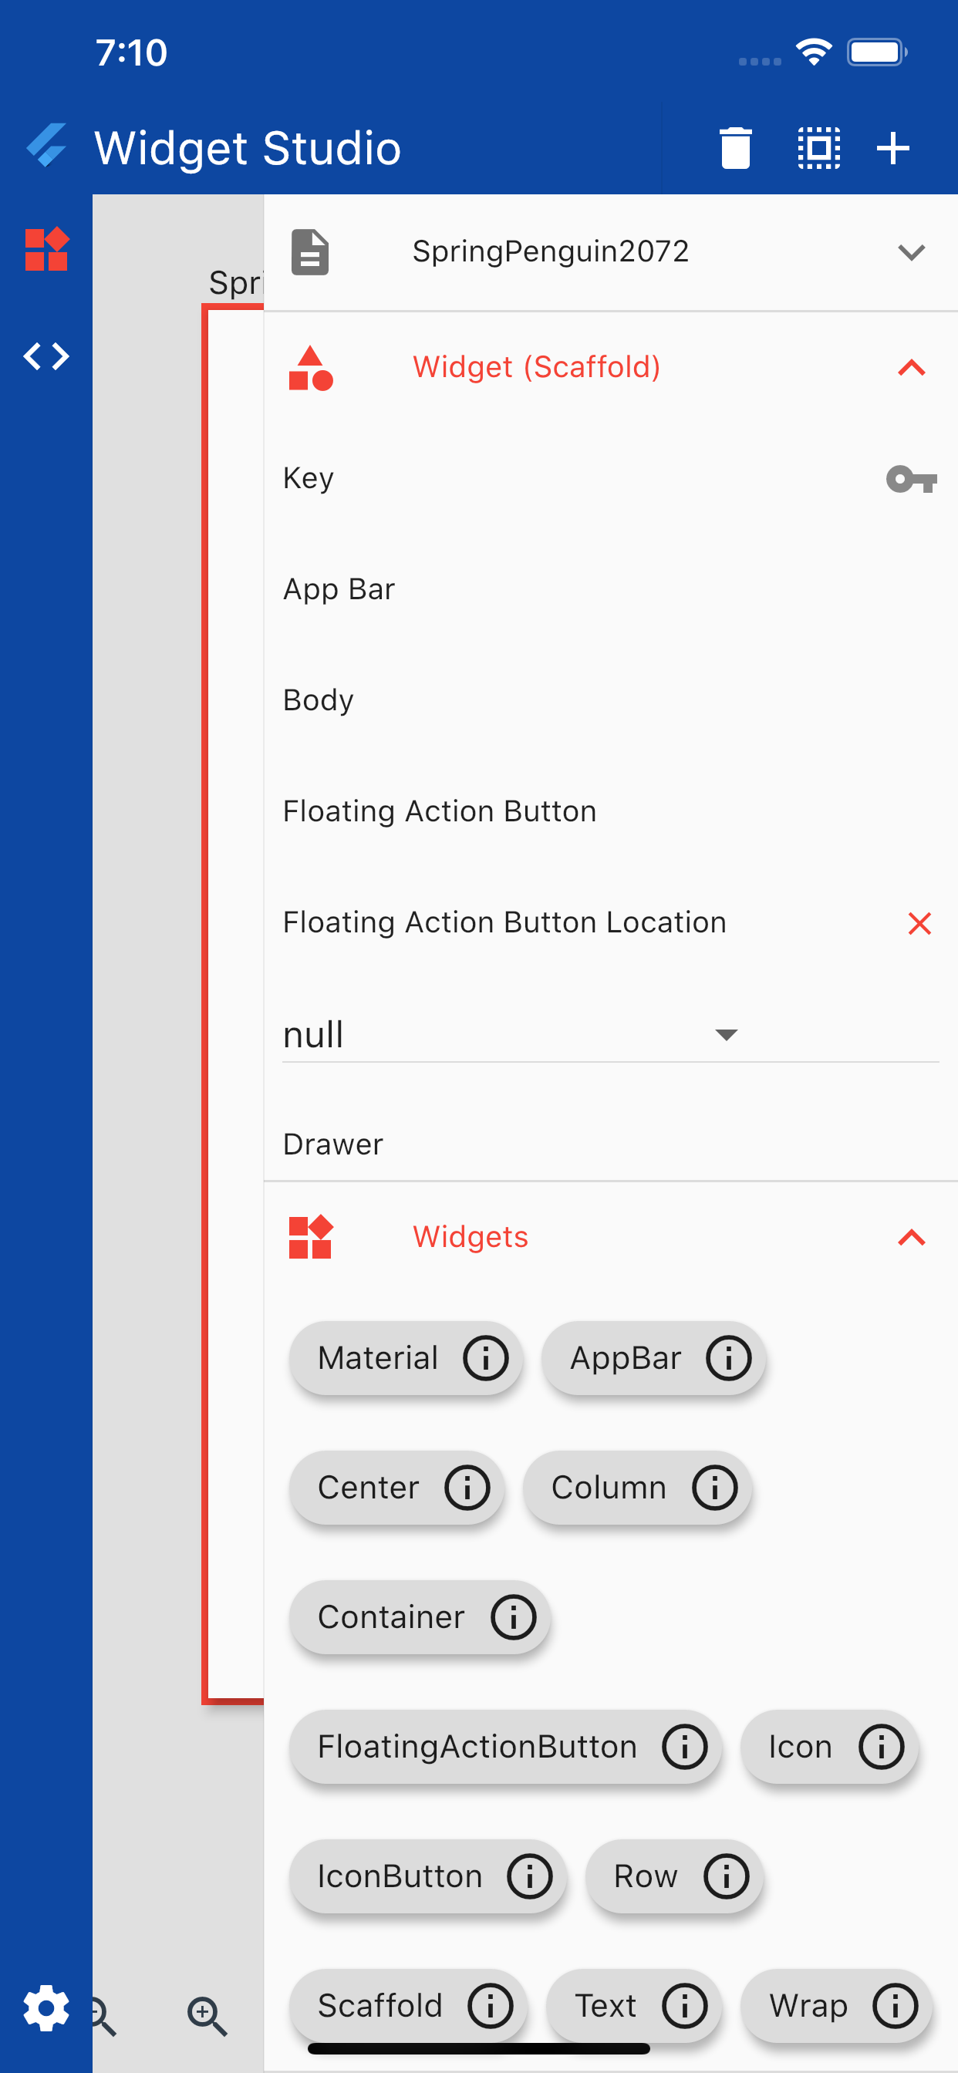
Task: Click the select-all dashed square icon
Action: (818, 149)
